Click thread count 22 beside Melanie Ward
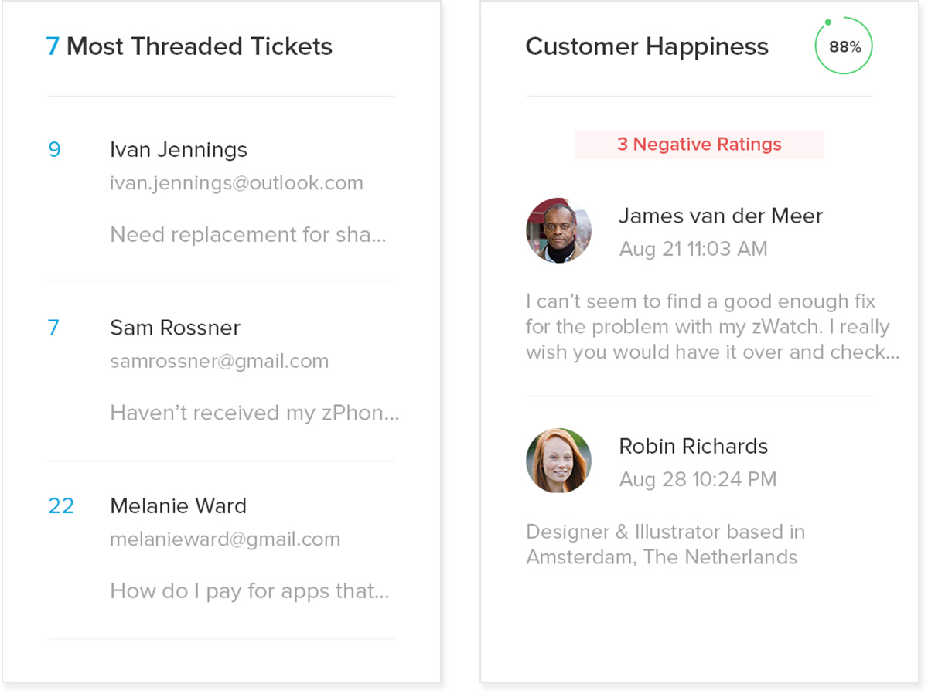Image resolution: width=928 pixels, height=694 pixels. 61,506
